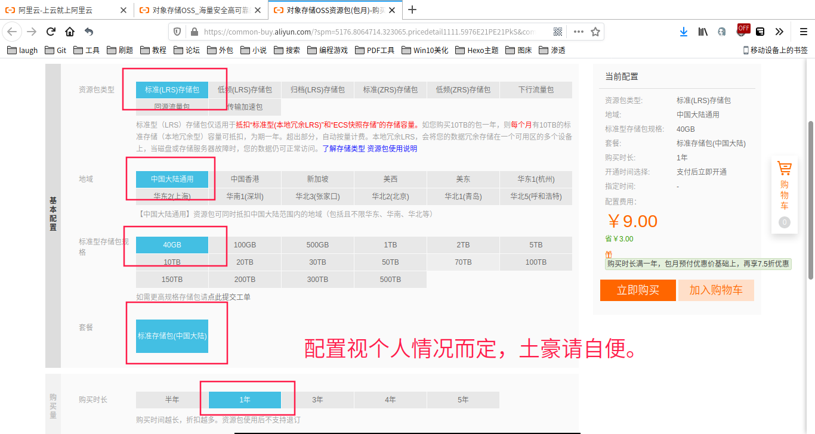Close the 阿里云-上云就上阿里云 tab
This screenshot has height=434, width=815.
coord(123,10)
